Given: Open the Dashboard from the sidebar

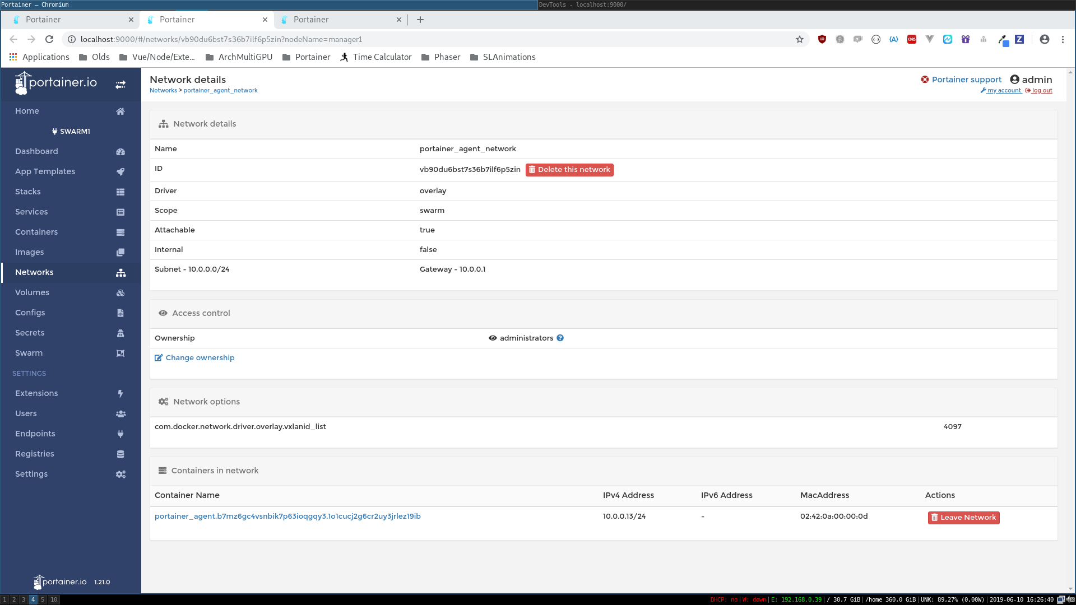Looking at the screenshot, I should click(x=36, y=151).
